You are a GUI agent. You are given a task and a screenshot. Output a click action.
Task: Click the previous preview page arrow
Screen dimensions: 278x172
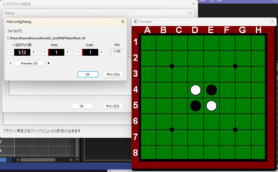point(10,63)
